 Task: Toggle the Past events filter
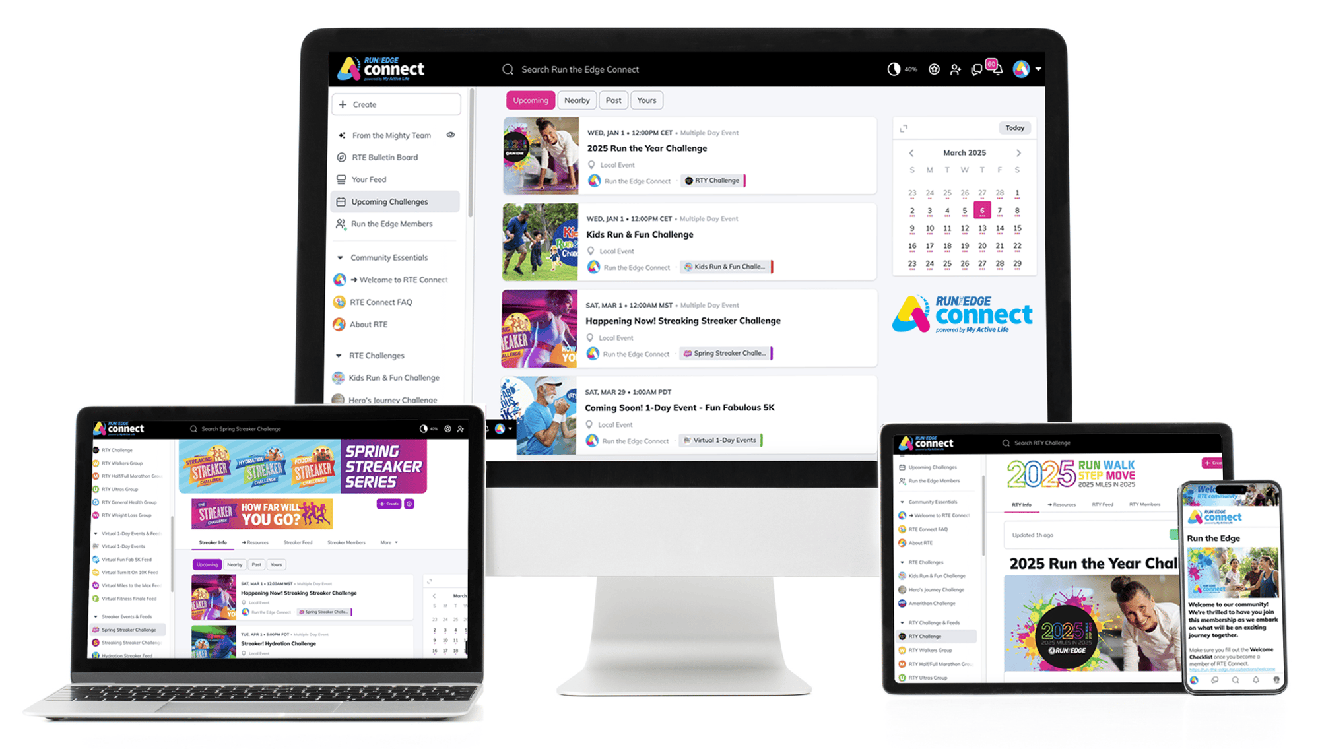point(613,100)
